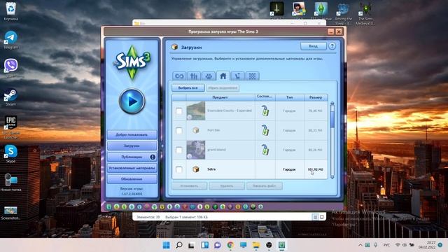Open File Explorer from the taskbar
This screenshot has height=252, width=448.
[x=256, y=245]
